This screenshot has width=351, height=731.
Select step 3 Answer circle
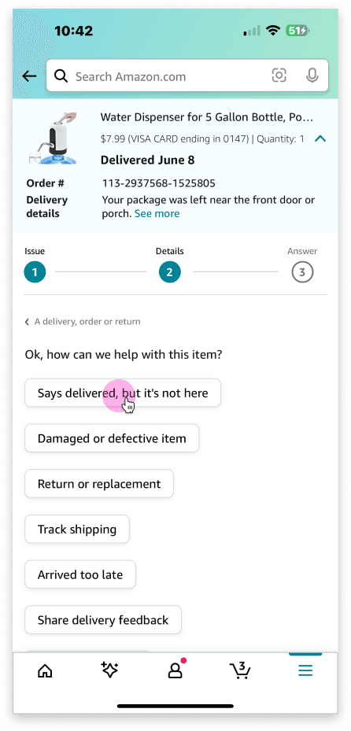(x=302, y=272)
